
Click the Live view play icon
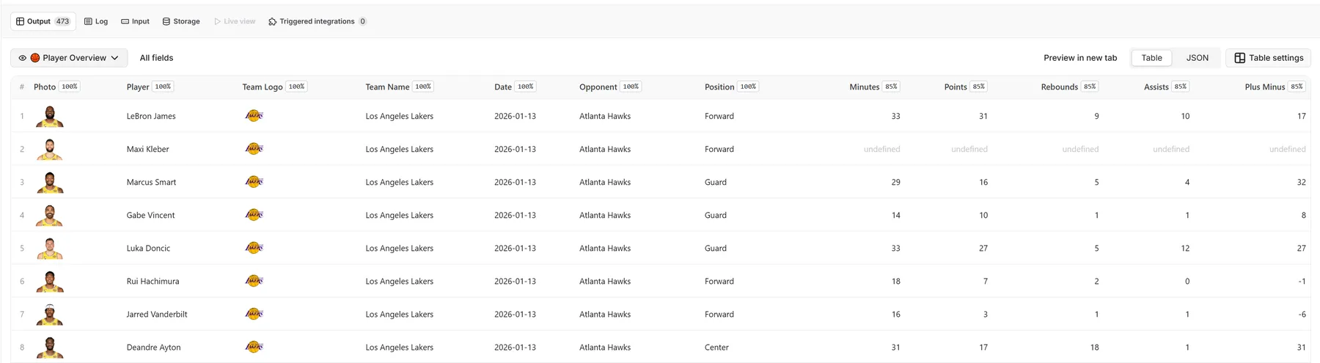[217, 21]
